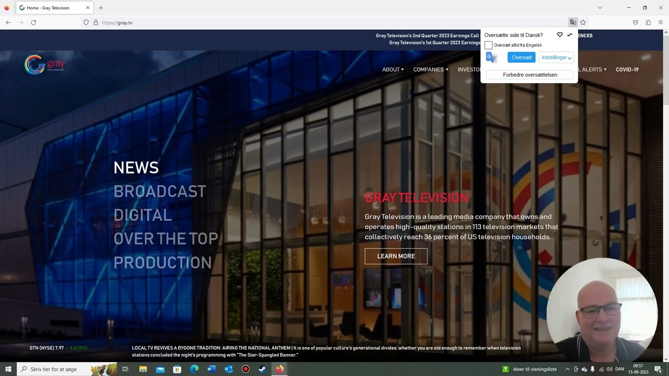Select the NEWS slide tab
The image size is (669, 376).
pos(136,168)
